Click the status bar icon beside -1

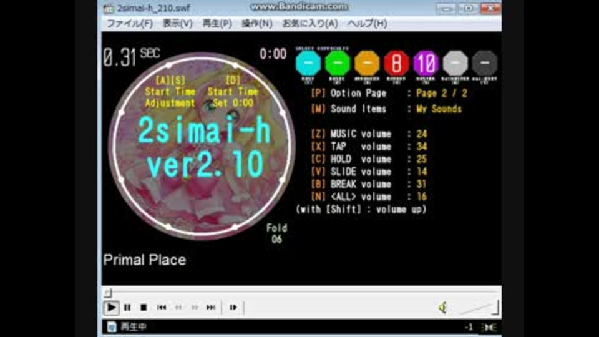tap(489, 327)
